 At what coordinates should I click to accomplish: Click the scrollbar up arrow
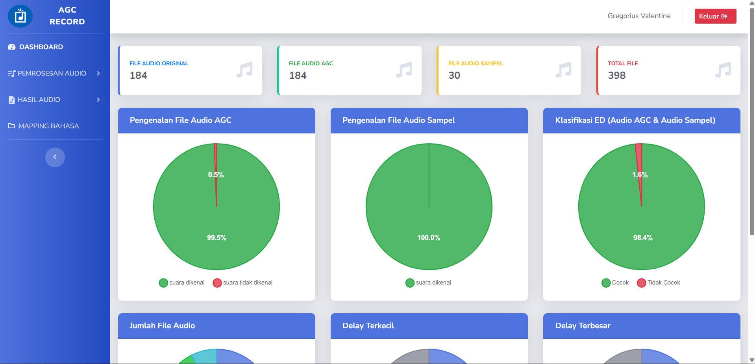coord(752,3)
